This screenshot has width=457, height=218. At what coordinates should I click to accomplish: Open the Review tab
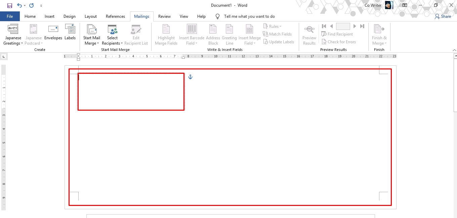tap(164, 16)
